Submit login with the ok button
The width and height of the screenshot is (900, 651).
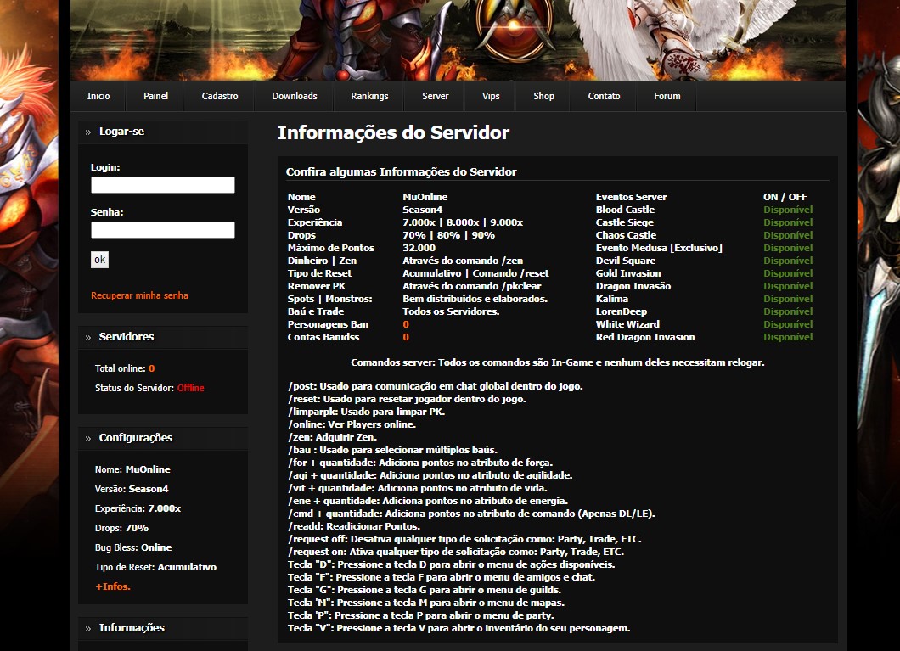tap(100, 259)
